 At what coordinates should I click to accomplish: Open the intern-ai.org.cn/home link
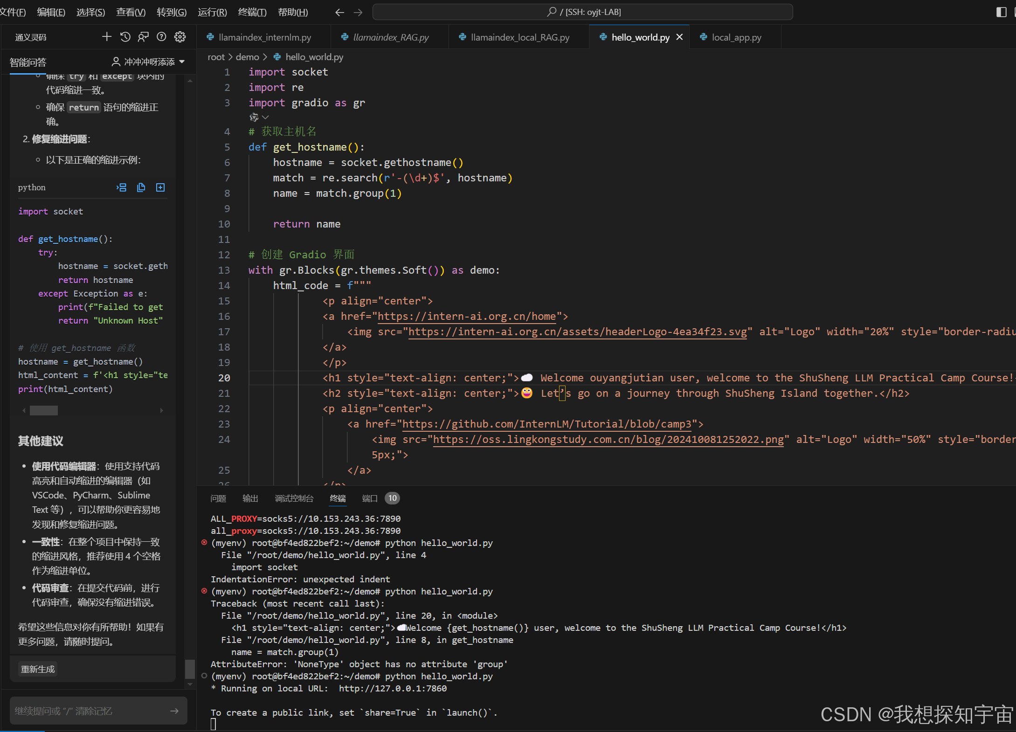pyautogui.click(x=466, y=317)
